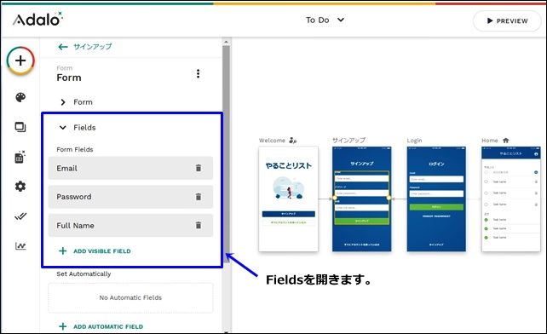Delete the Password form field
Image resolution: width=547 pixels, height=334 pixels.
click(199, 197)
